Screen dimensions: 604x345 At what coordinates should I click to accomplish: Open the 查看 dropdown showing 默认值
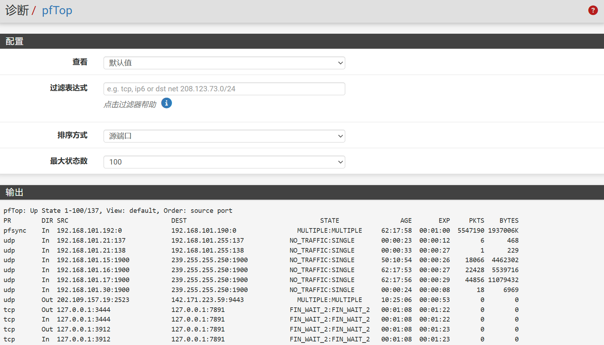[x=224, y=63]
